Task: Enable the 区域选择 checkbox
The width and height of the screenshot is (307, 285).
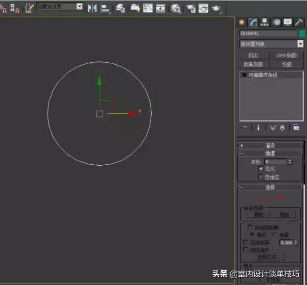Action: [x=246, y=242]
